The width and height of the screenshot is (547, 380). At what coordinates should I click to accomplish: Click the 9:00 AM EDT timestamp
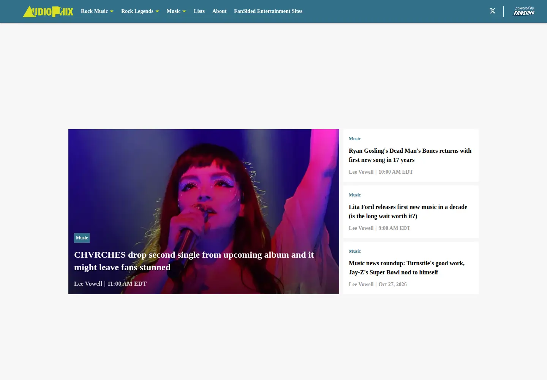click(394, 228)
